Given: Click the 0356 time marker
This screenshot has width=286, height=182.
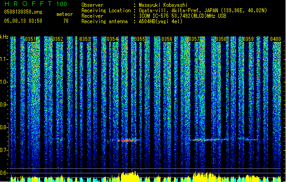Looking at the screenshot, I should pos(167,39).
